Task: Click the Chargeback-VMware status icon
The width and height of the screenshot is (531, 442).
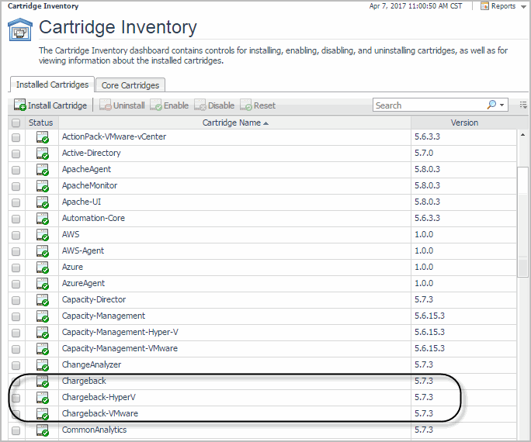Action: pyautogui.click(x=43, y=414)
